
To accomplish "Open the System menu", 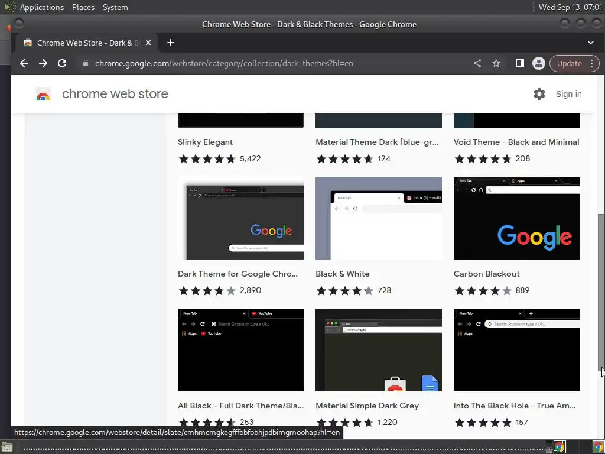I will (x=115, y=7).
